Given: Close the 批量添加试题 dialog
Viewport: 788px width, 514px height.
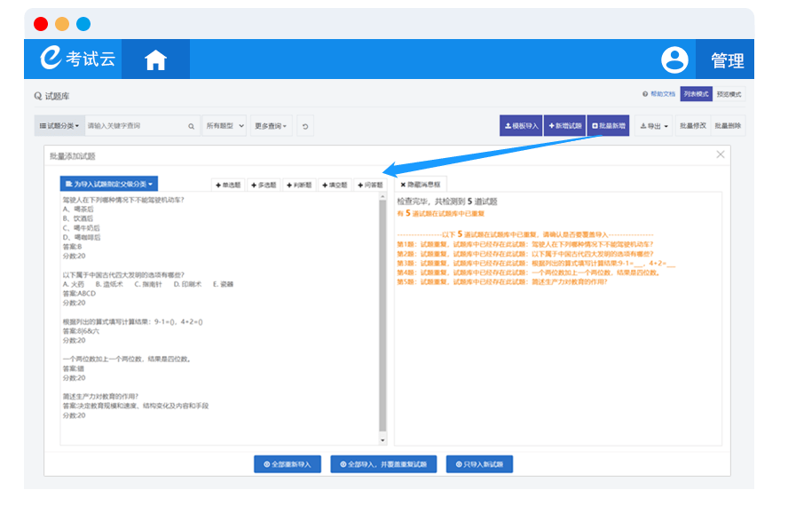Looking at the screenshot, I should [721, 154].
